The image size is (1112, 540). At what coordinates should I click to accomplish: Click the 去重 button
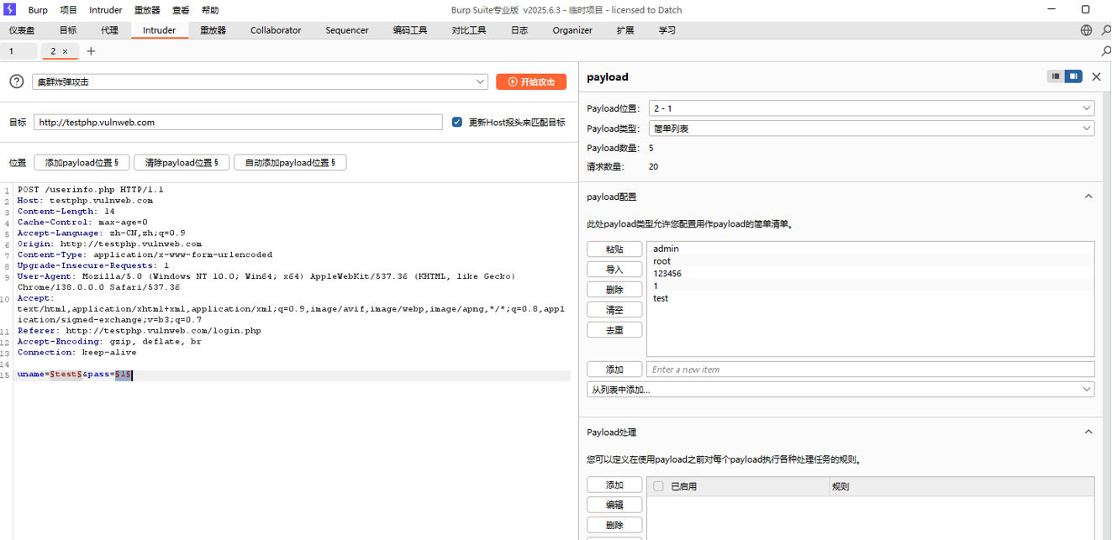(614, 330)
